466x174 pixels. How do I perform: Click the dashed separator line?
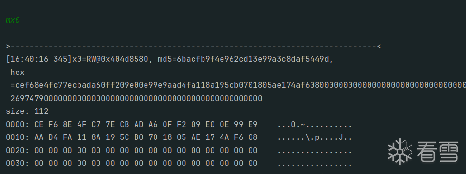coord(194,46)
